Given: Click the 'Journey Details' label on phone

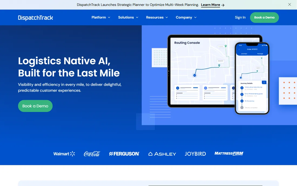Looking at the screenshot, I should [246, 83].
